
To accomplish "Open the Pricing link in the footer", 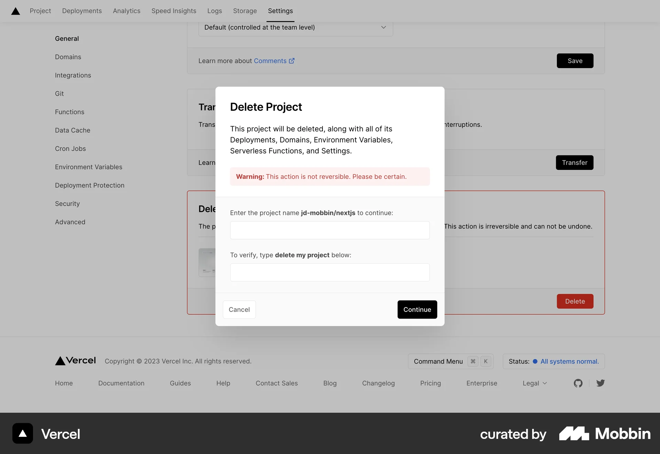I will click(430, 383).
